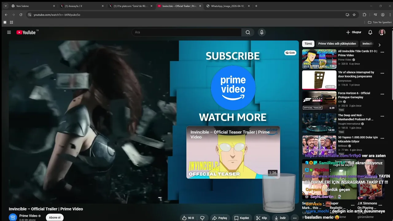The image size is (393, 221).
Task: Select the Tümü filter chip
Action: point(308,44)
